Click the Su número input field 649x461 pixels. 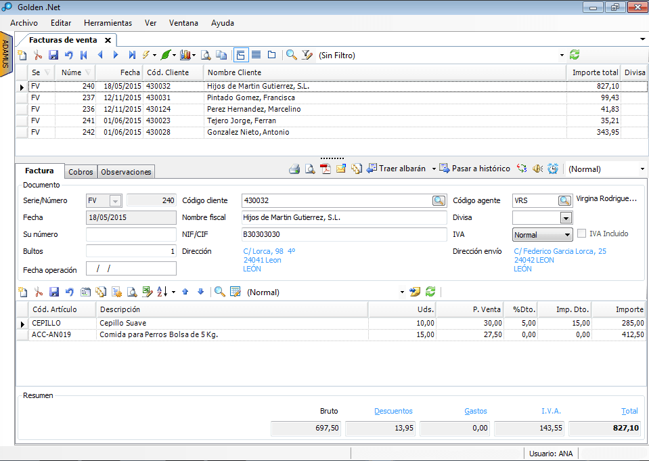point(131,234)
